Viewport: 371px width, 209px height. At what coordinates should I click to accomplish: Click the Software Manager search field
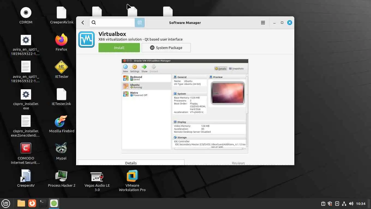coord(112,23)
